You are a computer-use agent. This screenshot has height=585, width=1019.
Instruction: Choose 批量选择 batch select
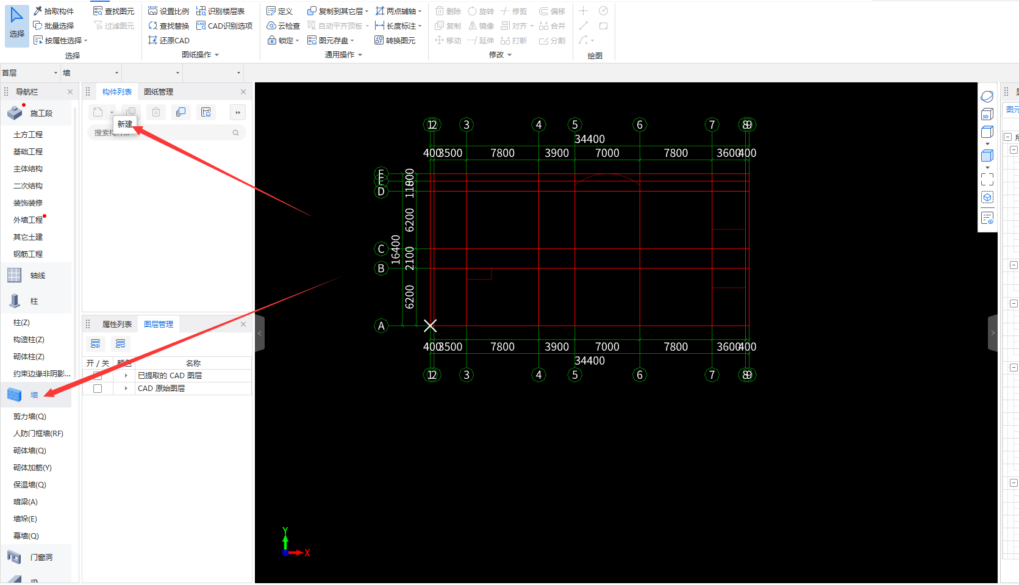(x=54, y=26)
